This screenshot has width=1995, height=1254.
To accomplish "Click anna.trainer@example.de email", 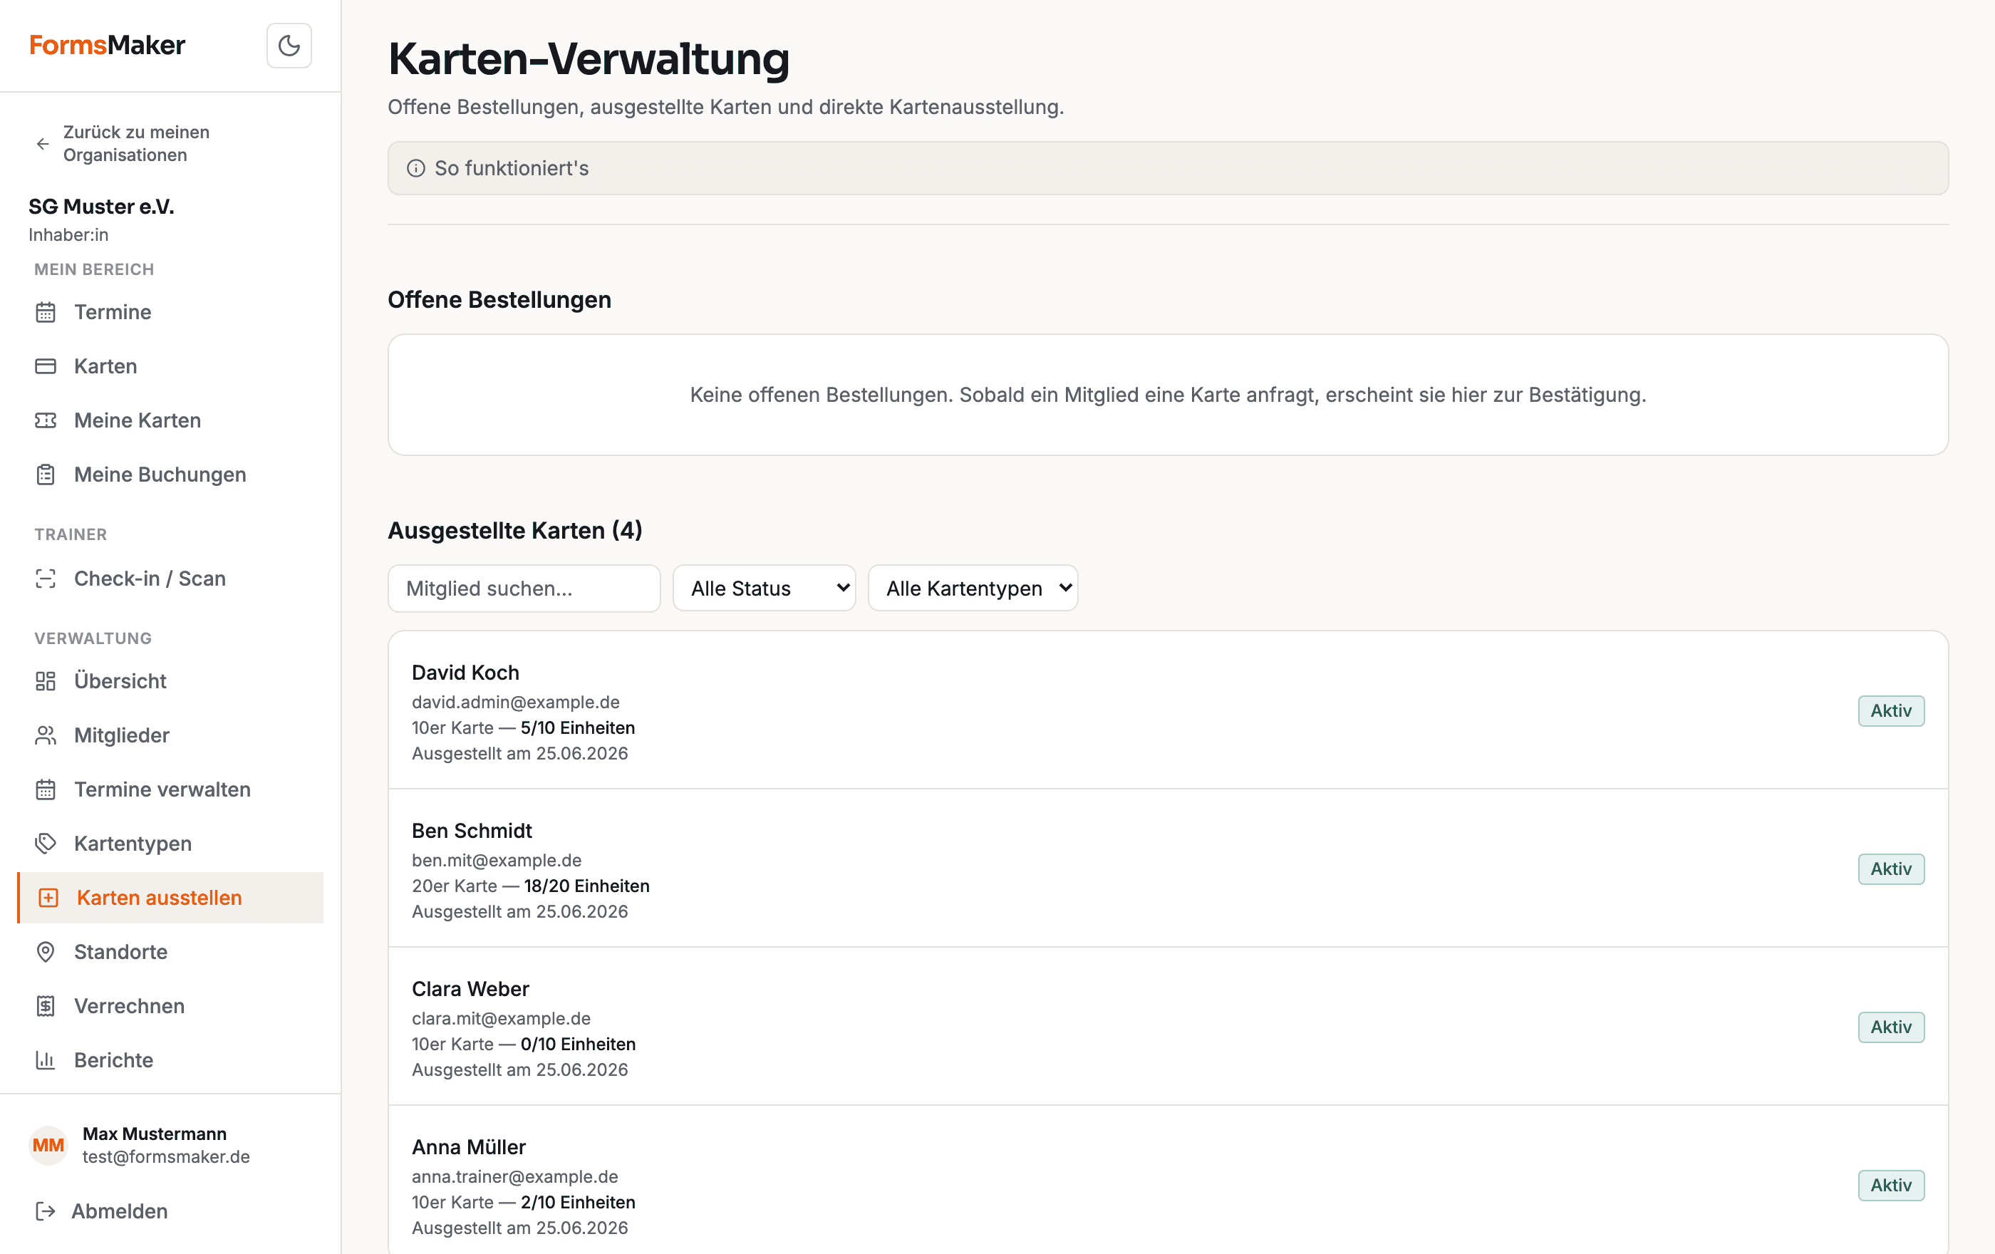I will click(514, 1176).
